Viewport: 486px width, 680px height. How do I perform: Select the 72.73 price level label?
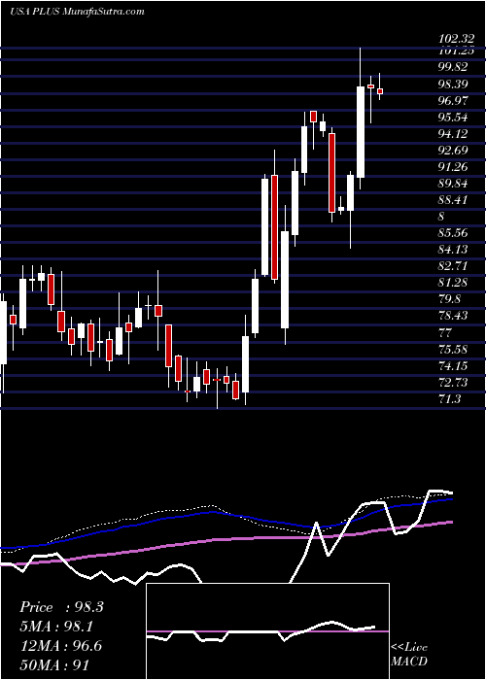tap(454, 383)
